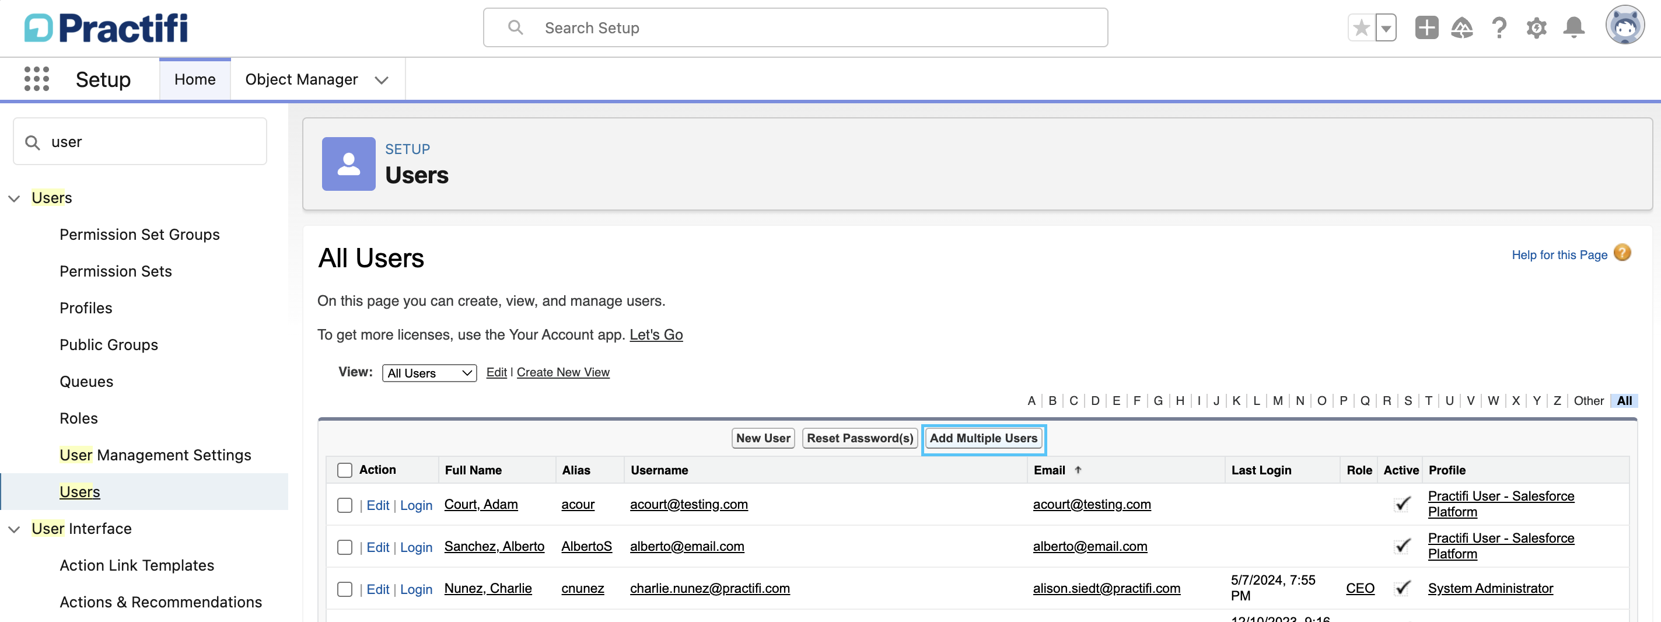1661x622 pixels.
Task: Click Login for Sanchez, Alberto
Action: (x=416, y=547)
